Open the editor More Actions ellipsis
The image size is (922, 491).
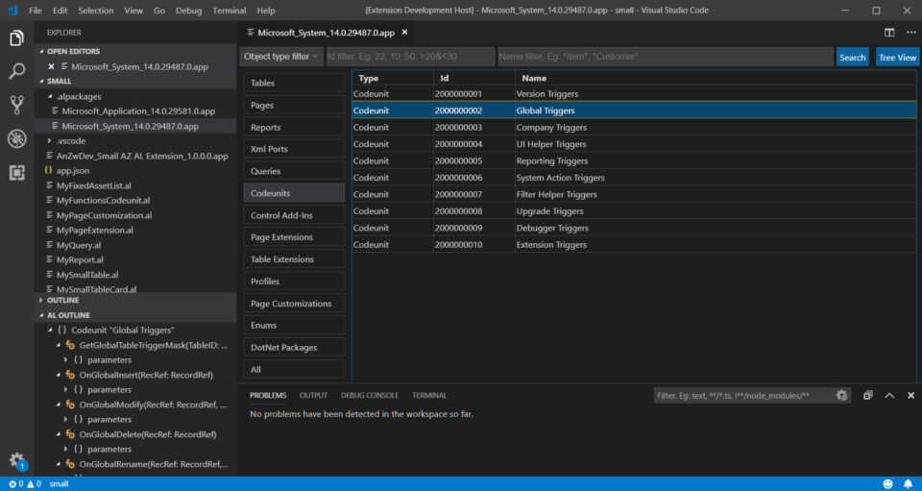click(910, 33)
